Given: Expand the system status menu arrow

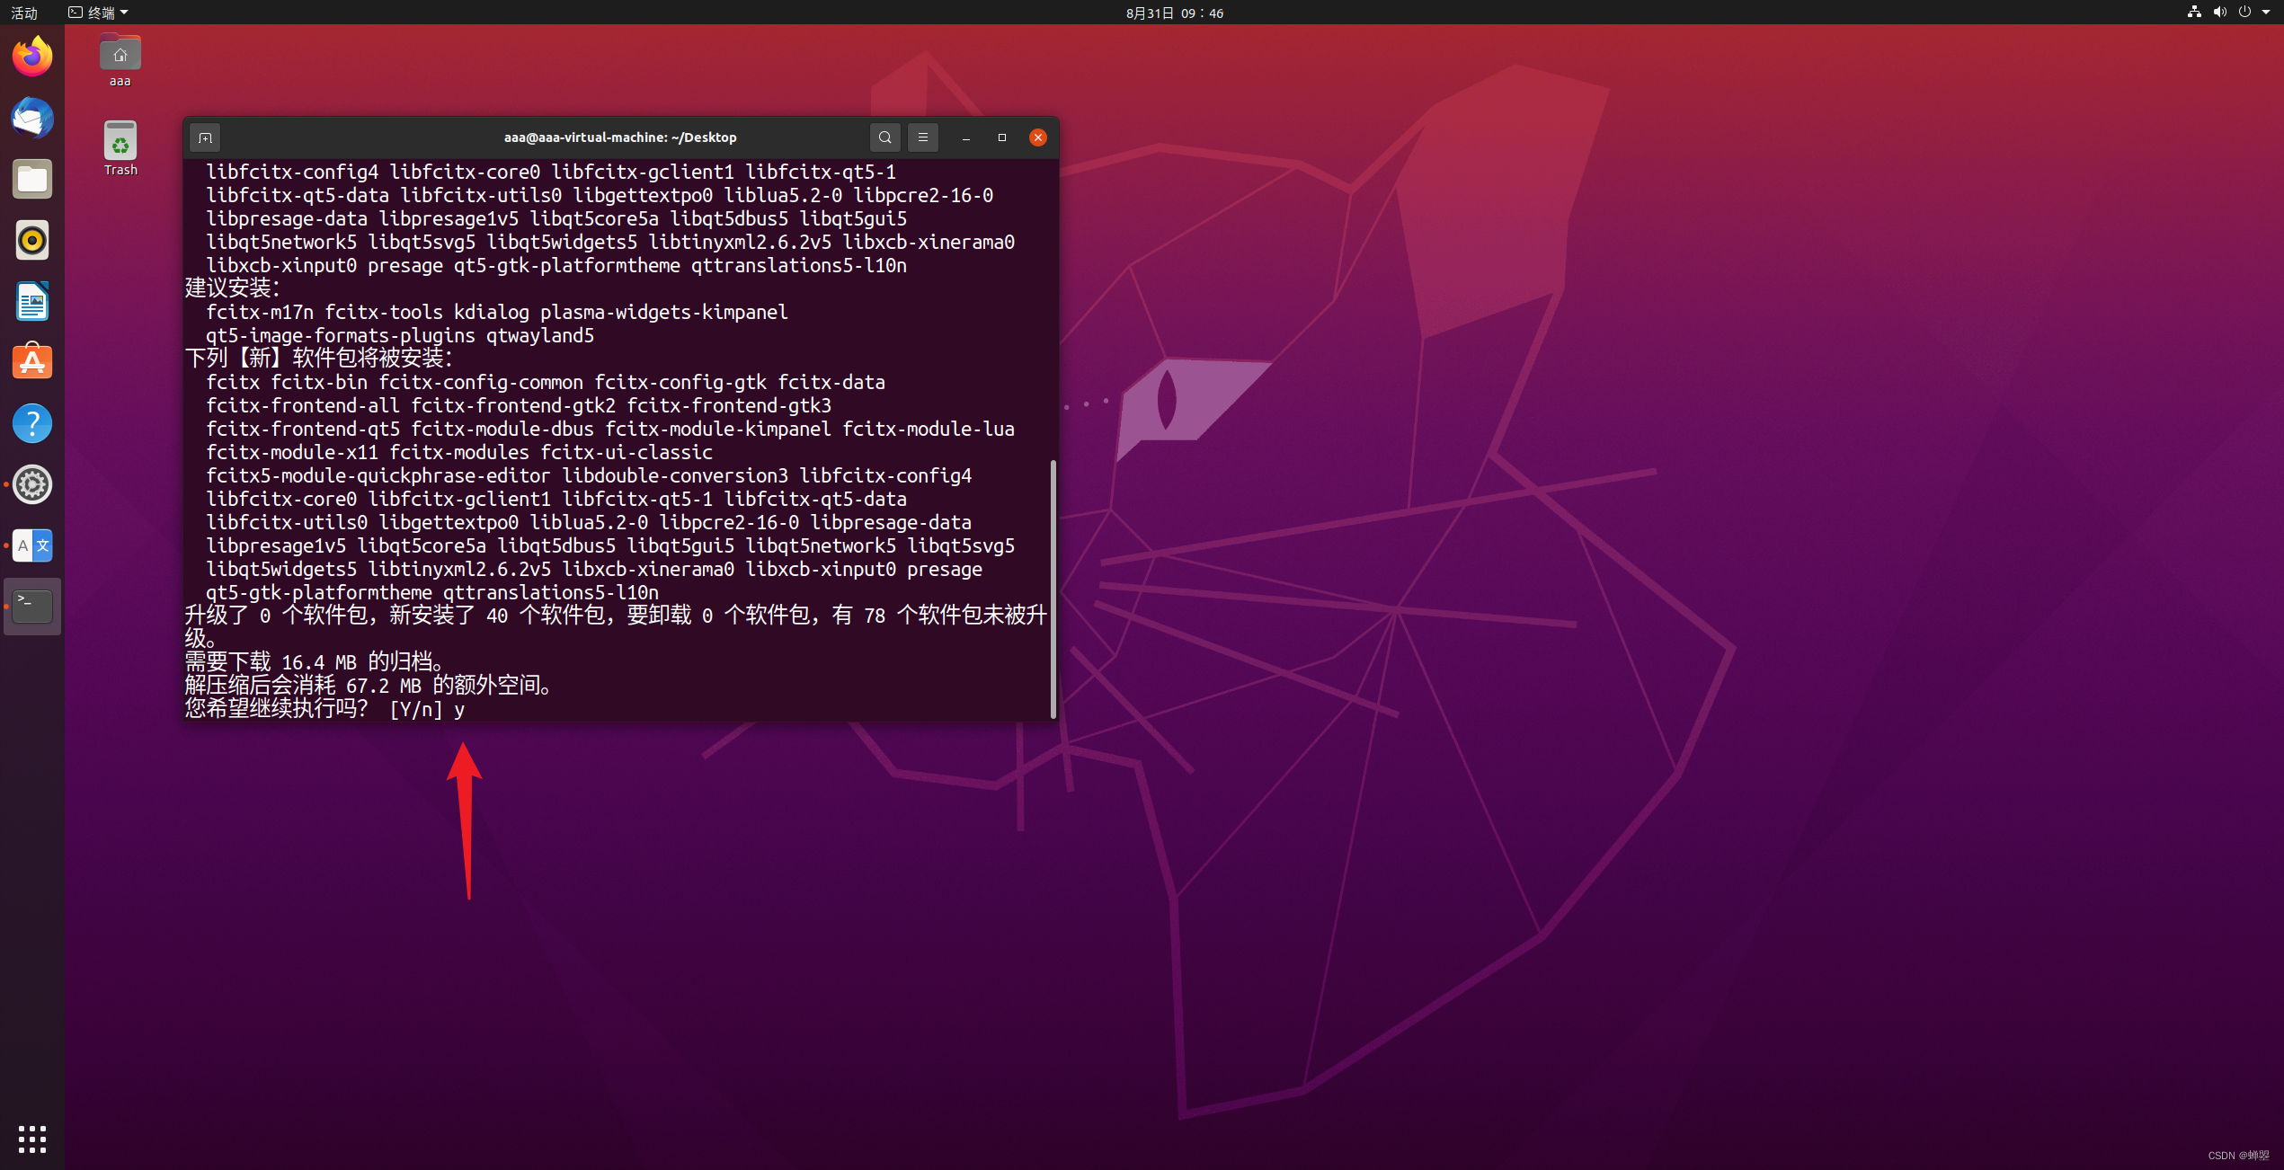Looking at the screenshot, I should [x=2265, y=13].
